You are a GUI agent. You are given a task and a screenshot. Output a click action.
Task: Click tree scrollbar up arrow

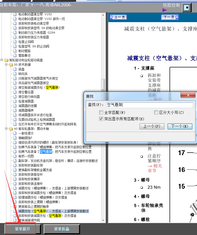[x=103, y=15]
